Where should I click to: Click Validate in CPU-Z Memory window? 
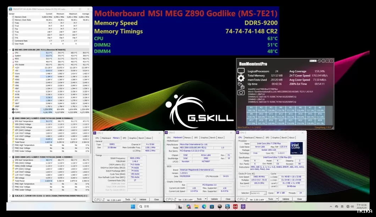coord(143,200)
